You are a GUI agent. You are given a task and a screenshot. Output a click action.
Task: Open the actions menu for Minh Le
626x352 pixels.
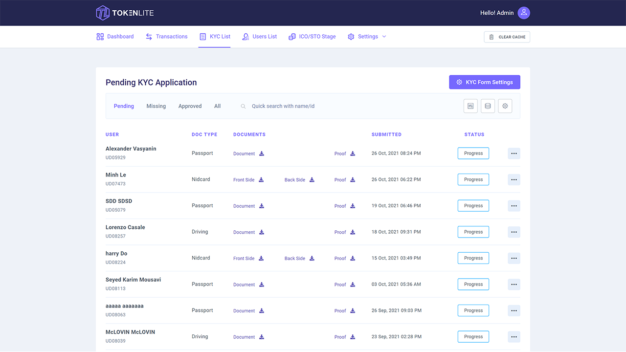(x=514, y=179)
